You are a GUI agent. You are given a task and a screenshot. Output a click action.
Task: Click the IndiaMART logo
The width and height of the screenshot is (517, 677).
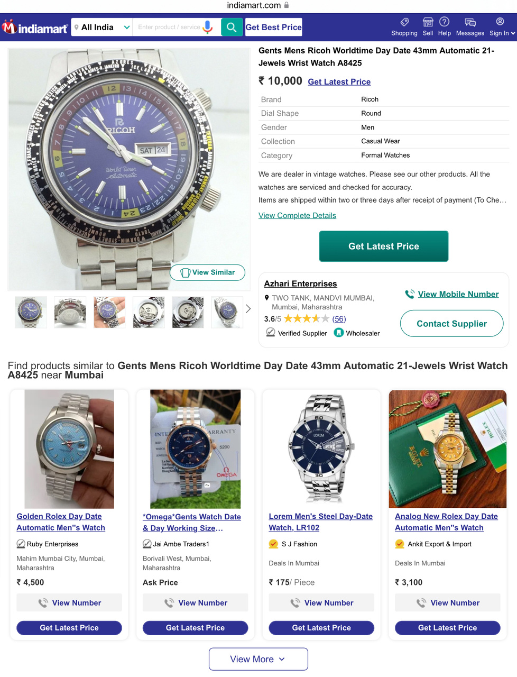[35, 28]
